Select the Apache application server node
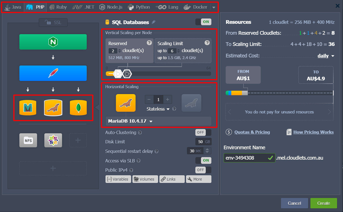343x212 pixels. pos(53,73)
